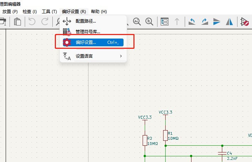The width and height of the screenshot is (252, 162).
Task: Click the red gear preferences icon
Action: [x=67, y=42]
